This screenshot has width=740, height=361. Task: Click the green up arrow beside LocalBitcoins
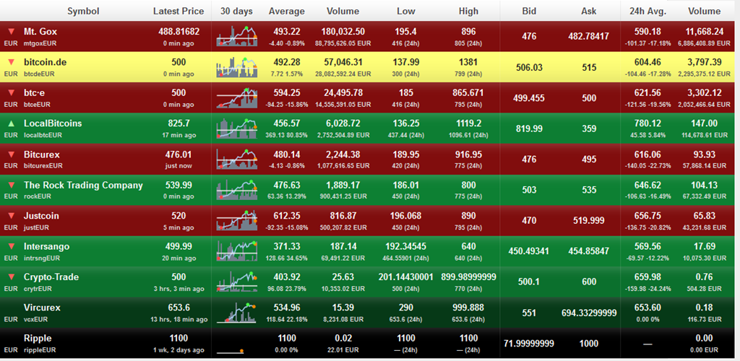12,123
